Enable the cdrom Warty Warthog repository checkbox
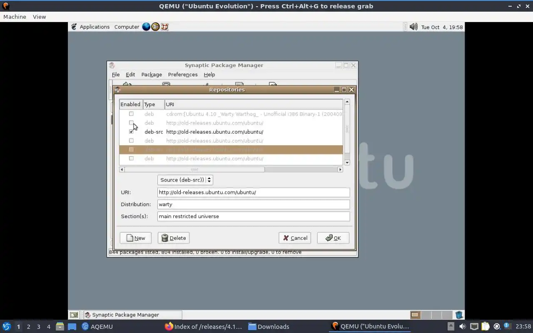This screenshot has height=333, width=533. [x=131, y=114]
